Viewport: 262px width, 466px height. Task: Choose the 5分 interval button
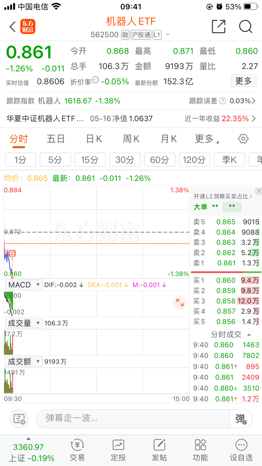point(55,160)
